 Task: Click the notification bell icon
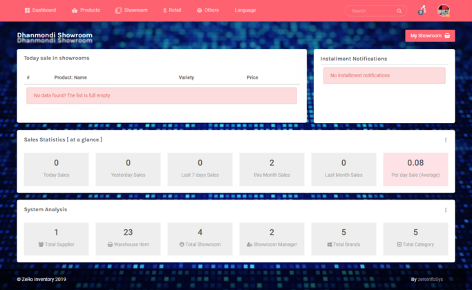[x=422, y=10]
